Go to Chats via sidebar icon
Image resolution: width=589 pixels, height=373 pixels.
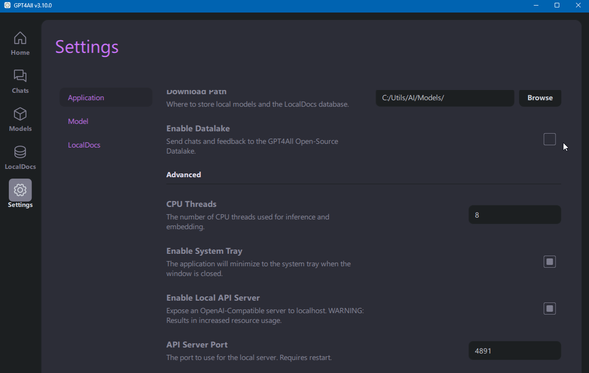tap(20, 76)
